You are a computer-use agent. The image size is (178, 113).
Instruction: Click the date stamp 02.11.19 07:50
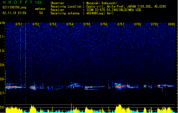(14, 13)
